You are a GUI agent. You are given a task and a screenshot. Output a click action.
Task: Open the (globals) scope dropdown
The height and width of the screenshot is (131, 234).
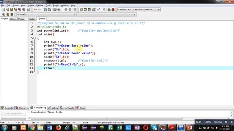[x=46, y=14]
